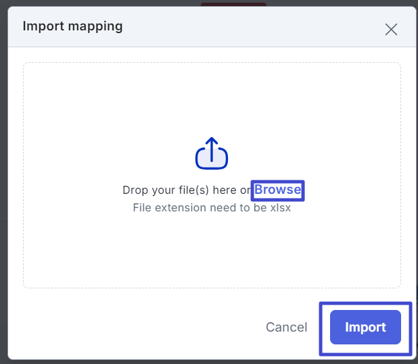The image size is (418, 364).
Task: Click the word 'xlsx' in the hint
Action: click(279, 207)
